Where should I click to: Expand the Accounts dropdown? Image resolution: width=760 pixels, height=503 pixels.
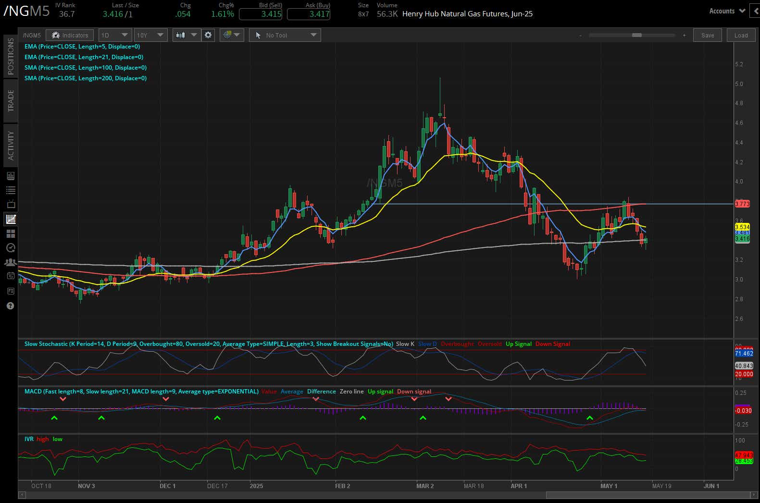pos(727,11)
